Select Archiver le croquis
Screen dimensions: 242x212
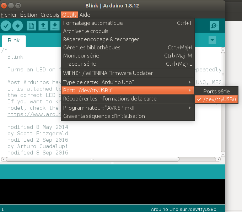pos(128,31)
